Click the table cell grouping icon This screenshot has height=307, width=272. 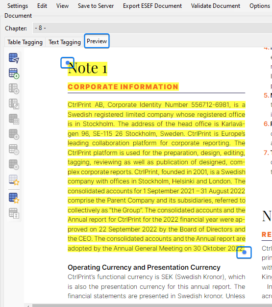pyautogui.click(x=14, y=119)
